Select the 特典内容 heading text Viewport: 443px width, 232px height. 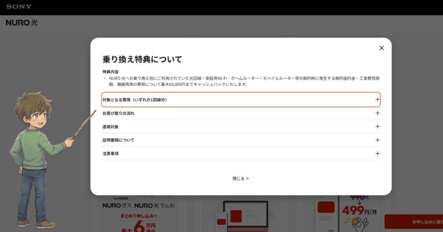(x=110, y=72)
